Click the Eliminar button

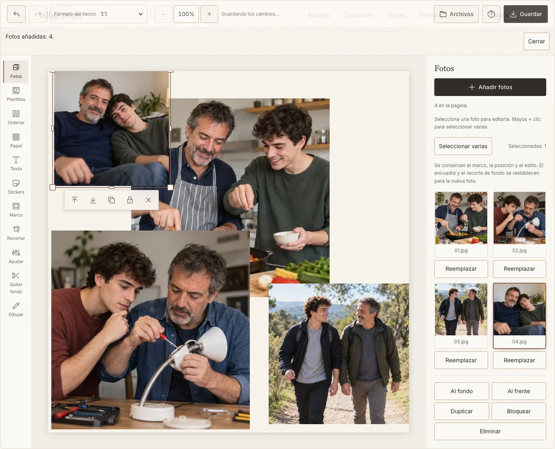point(490,431)
